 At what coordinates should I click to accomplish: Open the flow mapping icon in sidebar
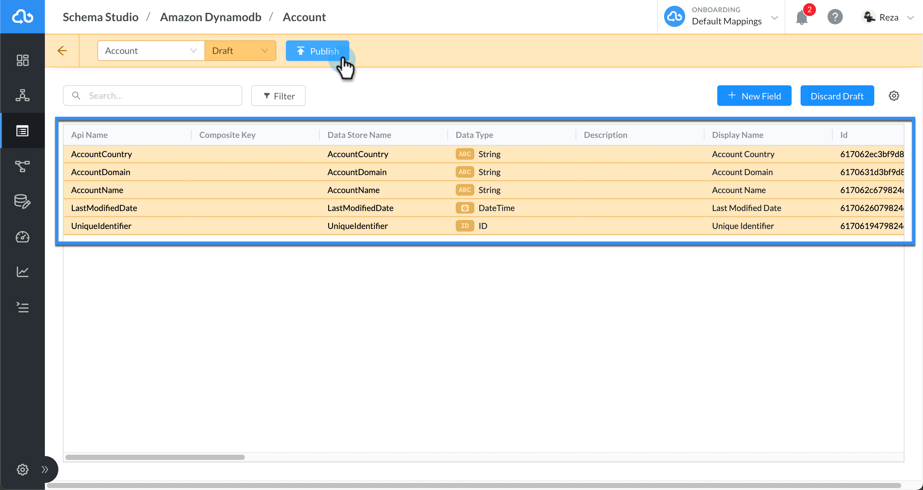pos(22,166)
